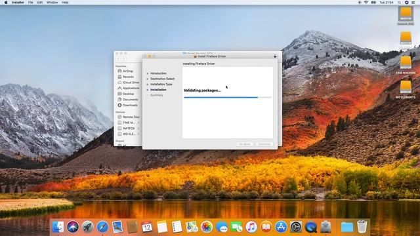Open the Notes app in Dock
420x236 pixels.
[x=162, y=227]
